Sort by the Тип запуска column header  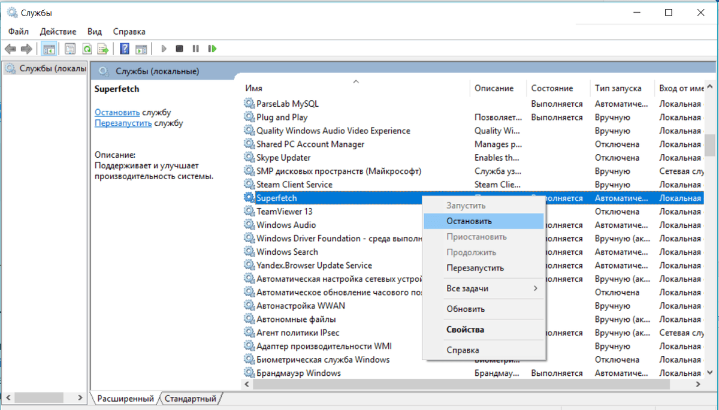(x=622, y=88)
